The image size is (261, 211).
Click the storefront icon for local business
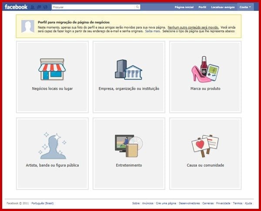(x=52, y=69)
